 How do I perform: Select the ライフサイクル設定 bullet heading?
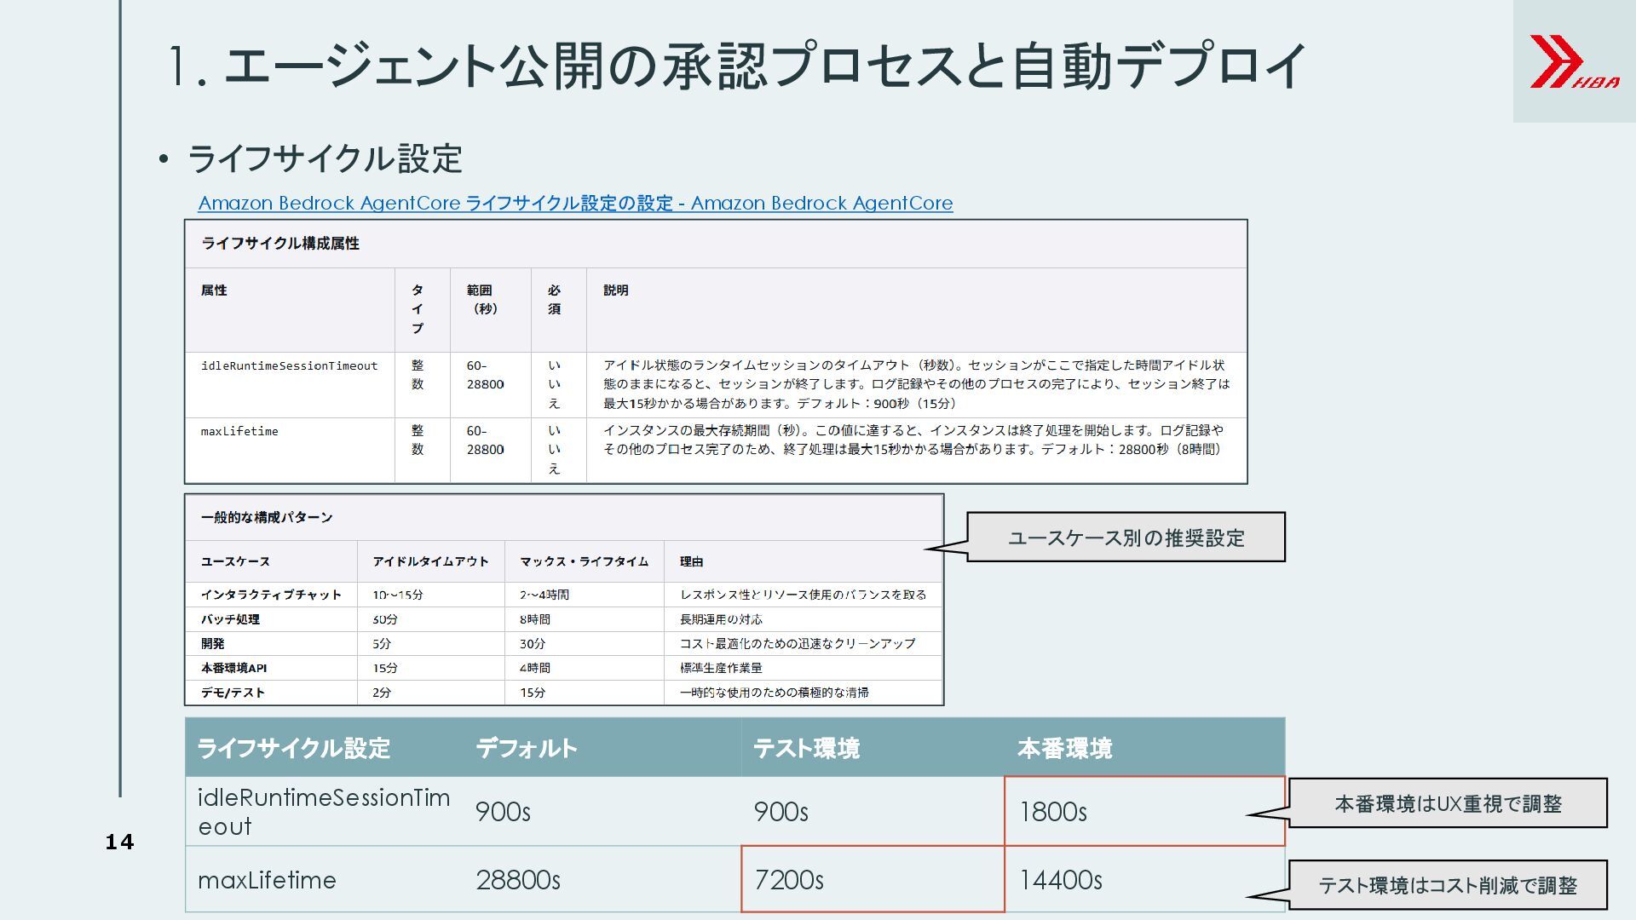pyautogui.click(x=324, y=159)
